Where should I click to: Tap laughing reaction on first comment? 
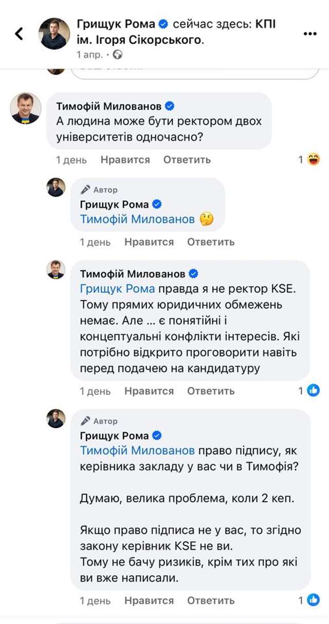point(313,160)
